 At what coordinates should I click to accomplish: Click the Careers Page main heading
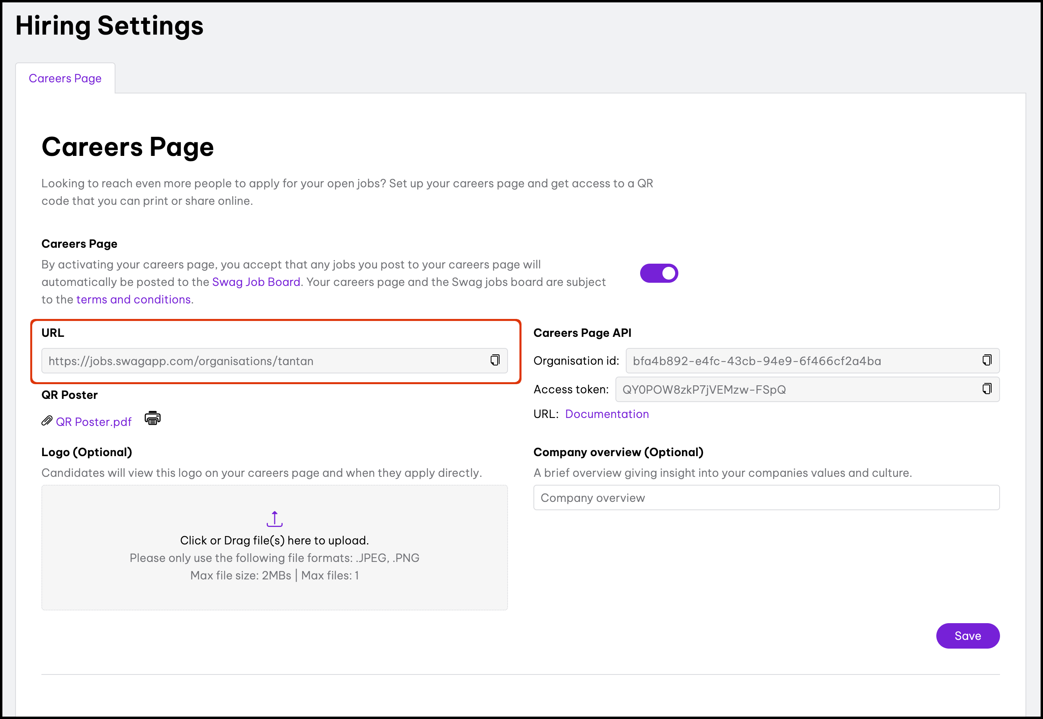click(128, 147)
